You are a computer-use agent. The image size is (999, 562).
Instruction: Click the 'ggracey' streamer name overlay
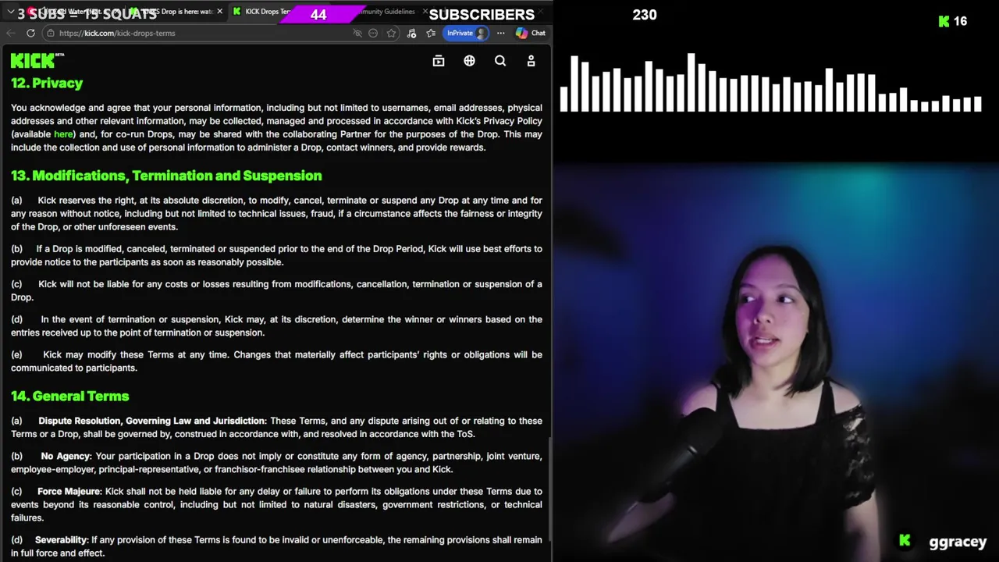pos(958,541)
